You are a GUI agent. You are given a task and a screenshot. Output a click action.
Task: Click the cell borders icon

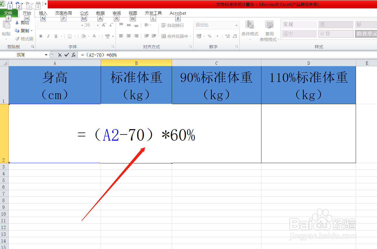tap(70, 36)
